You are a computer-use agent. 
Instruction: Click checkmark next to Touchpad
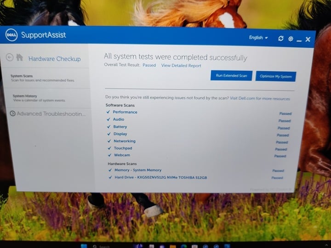(109, 148)
